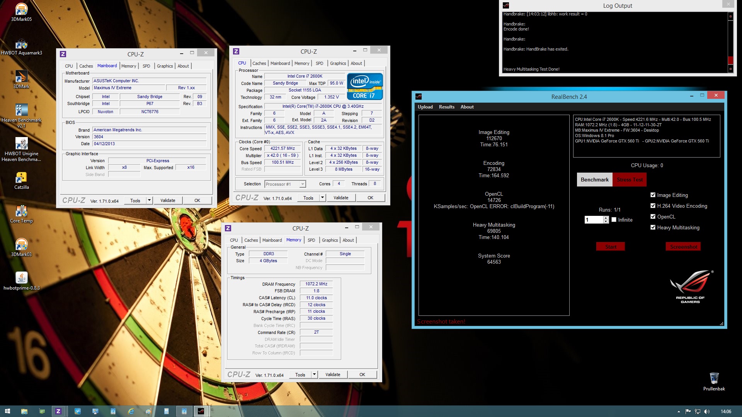Click Tools button in Memory CPU-Z window
This screenshot has width=742, height=417.
[300, 375]
